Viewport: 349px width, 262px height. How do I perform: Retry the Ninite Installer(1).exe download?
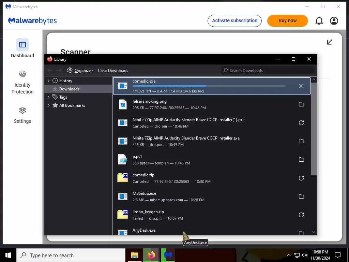(x=301, y=123)
